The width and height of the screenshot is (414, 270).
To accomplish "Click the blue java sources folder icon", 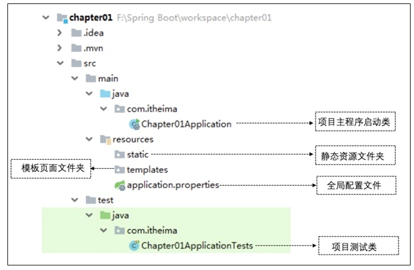I will [x=105, y=94].
